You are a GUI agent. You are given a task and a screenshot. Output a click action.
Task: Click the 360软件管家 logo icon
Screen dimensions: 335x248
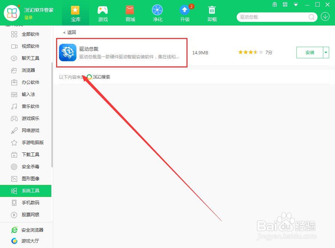[x=12, y=13]
